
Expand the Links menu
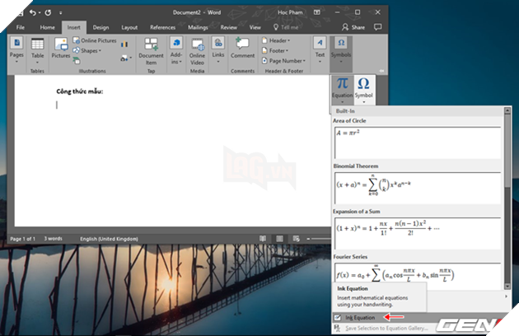(x=218, y=50)
